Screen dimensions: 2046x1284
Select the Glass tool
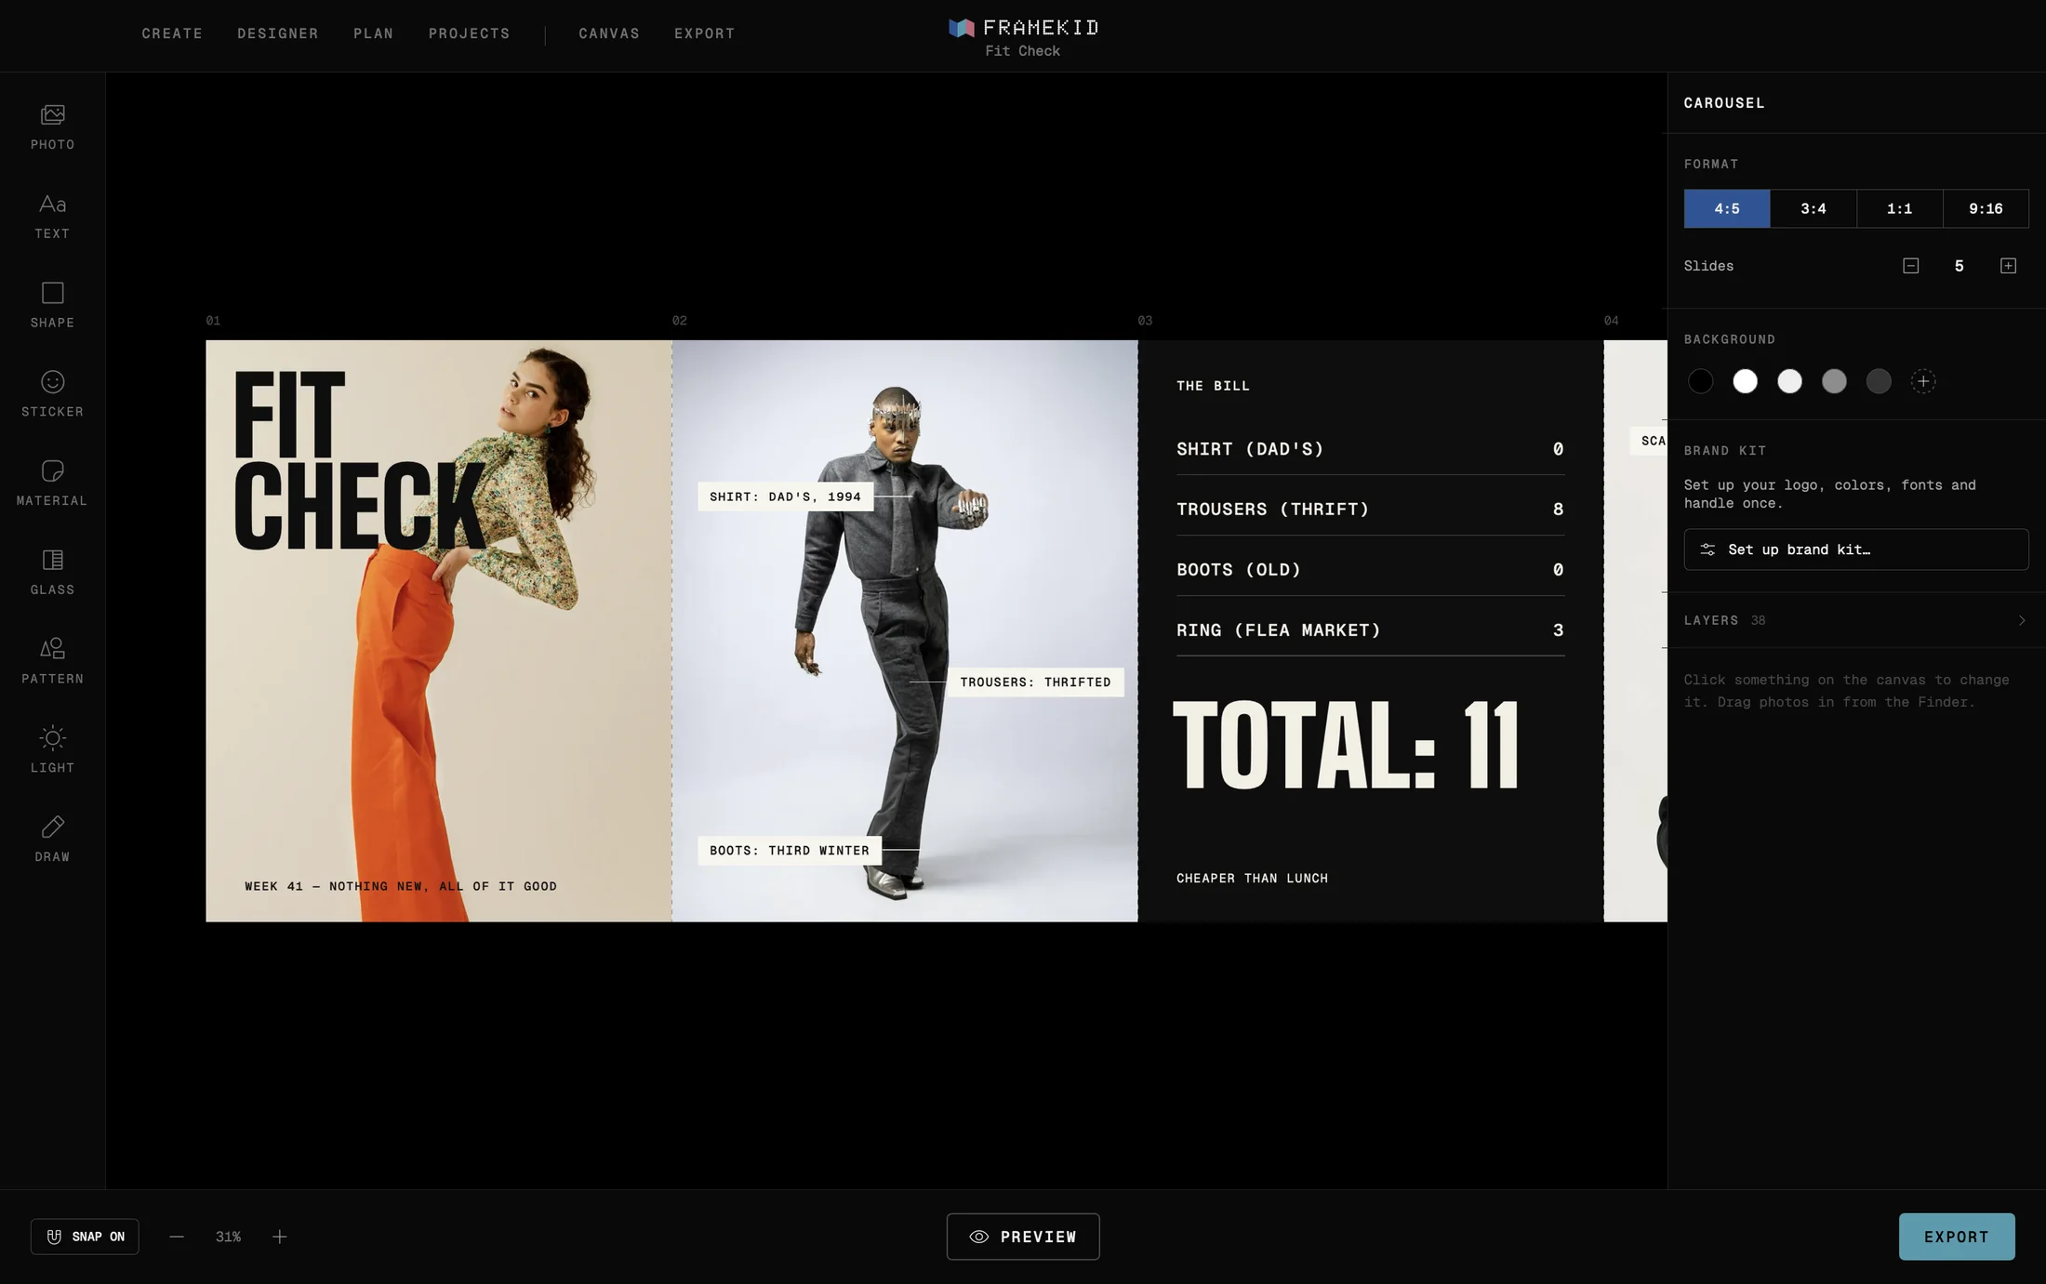[52, 573]
